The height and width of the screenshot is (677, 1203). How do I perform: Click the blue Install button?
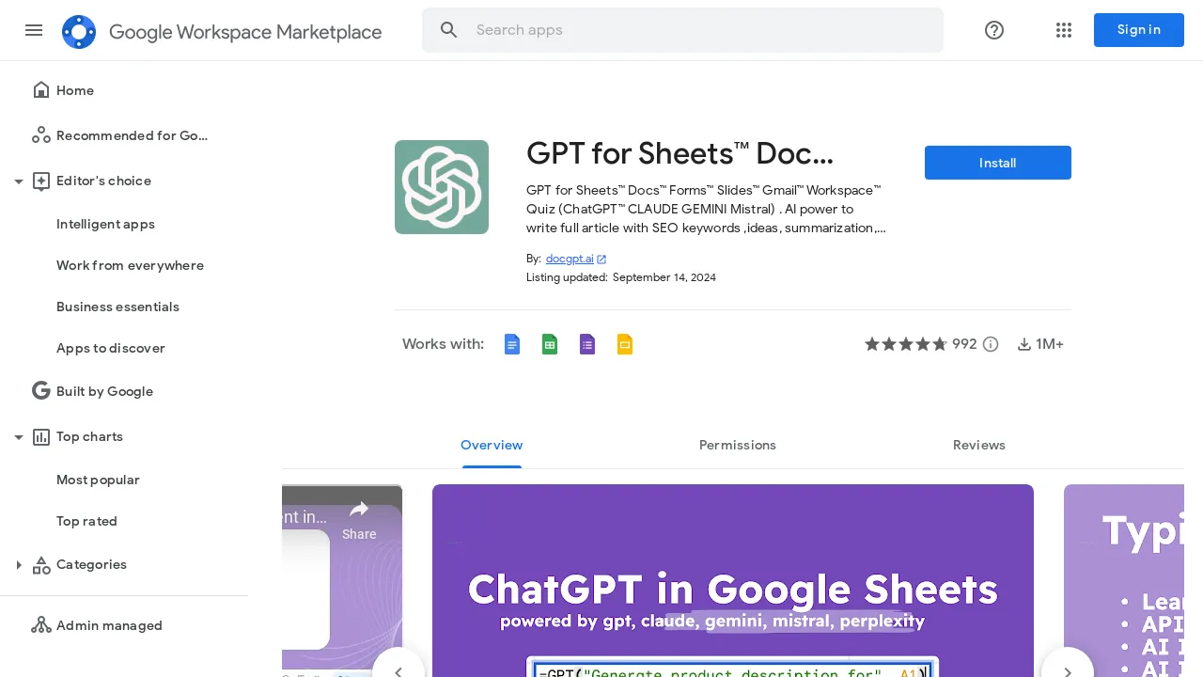998,163
